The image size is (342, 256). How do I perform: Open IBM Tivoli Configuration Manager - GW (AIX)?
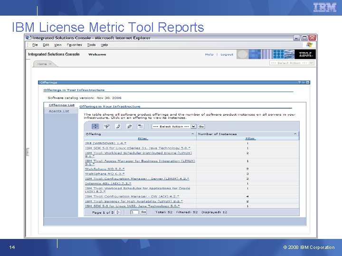coord(132,196)
